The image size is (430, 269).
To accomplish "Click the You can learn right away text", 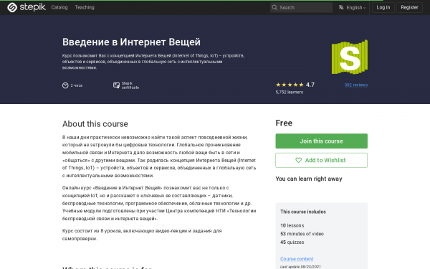I will [x=309, y=179].
